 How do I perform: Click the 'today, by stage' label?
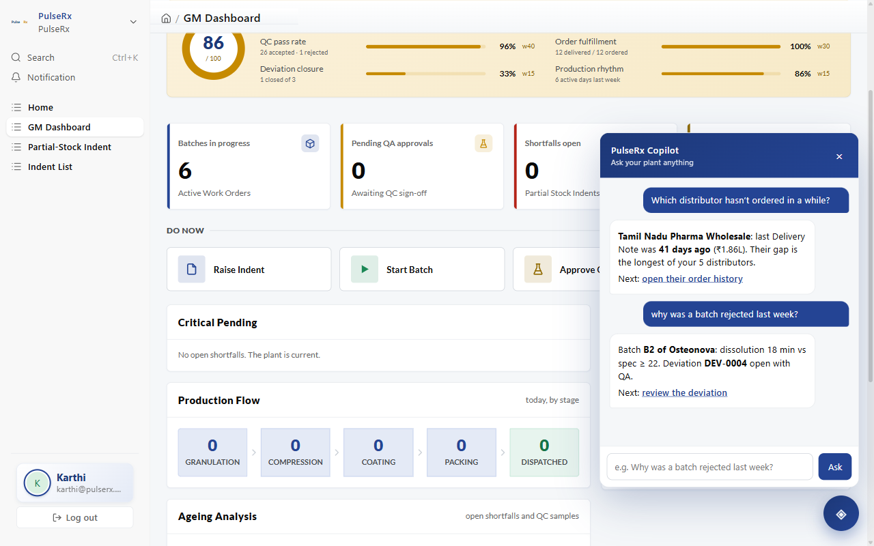(x=552, y=400)
